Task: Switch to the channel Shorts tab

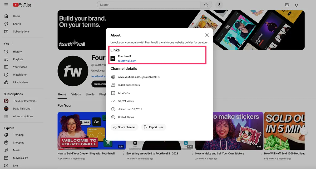Action: tap(90, 94)
